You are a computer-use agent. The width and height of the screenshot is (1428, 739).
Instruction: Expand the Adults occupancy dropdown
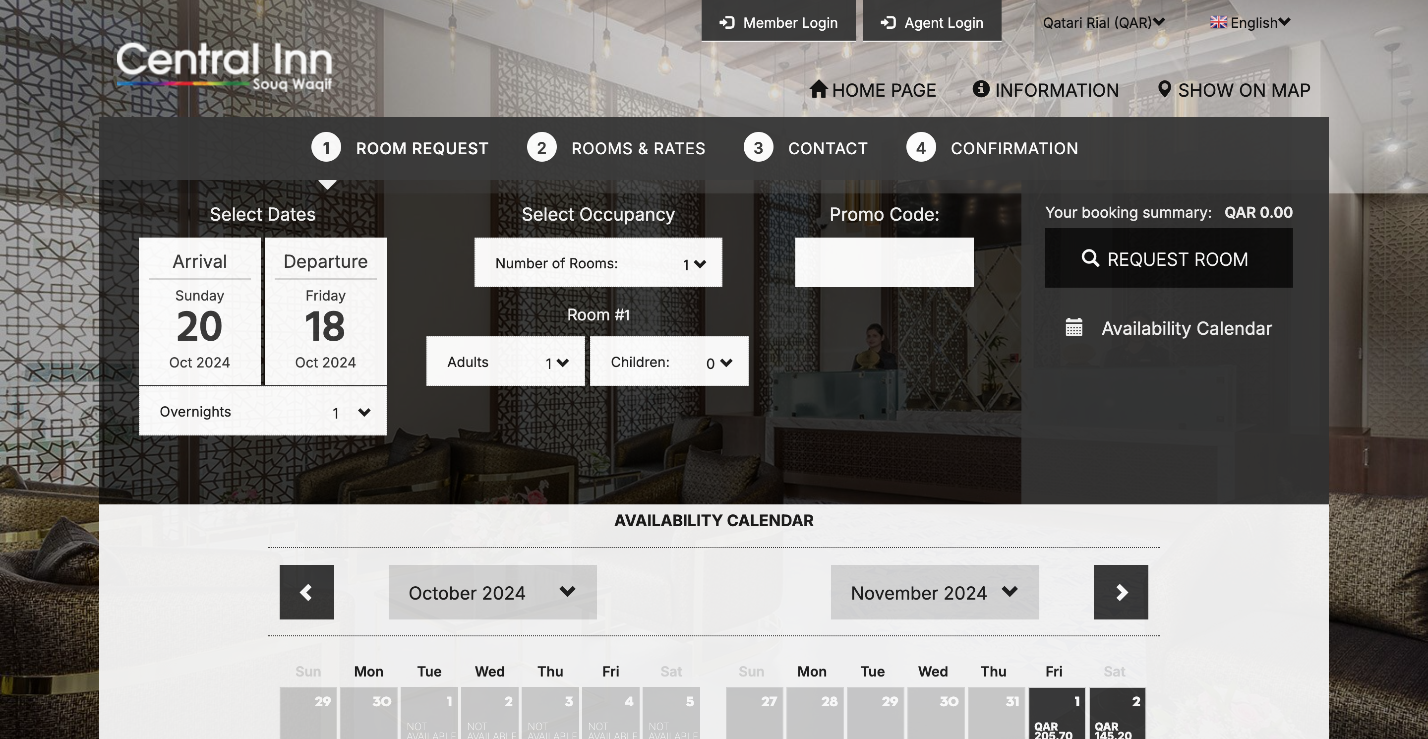[x=557, y=361]
